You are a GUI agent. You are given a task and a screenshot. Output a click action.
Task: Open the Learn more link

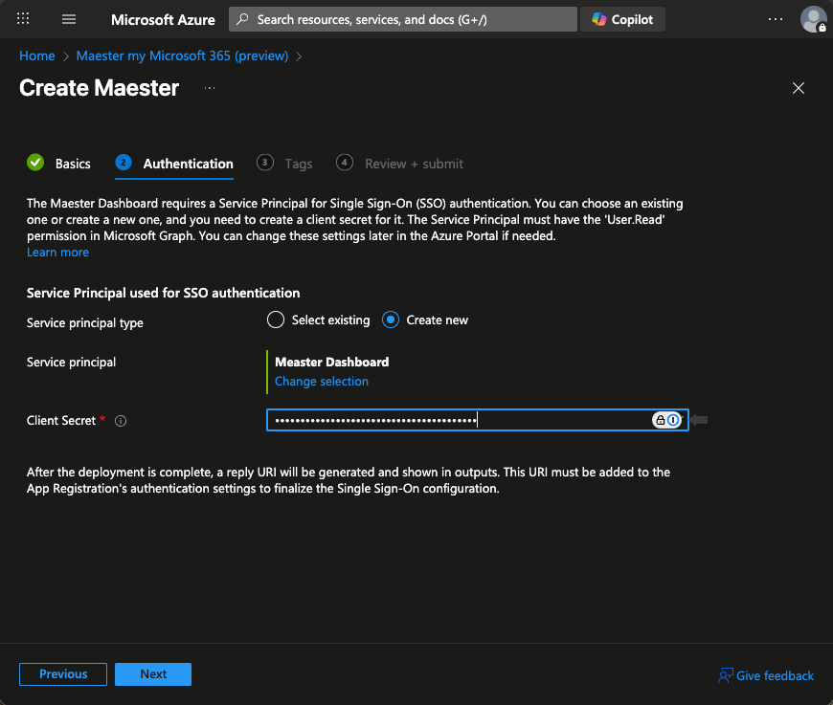coord(57,253)
